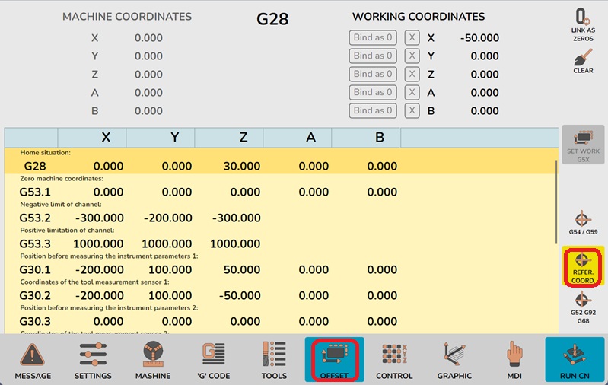Viewport: 608px width, 385px height.
Task: Toggle the X checkbox for Y axis
Action: [412, 56]
